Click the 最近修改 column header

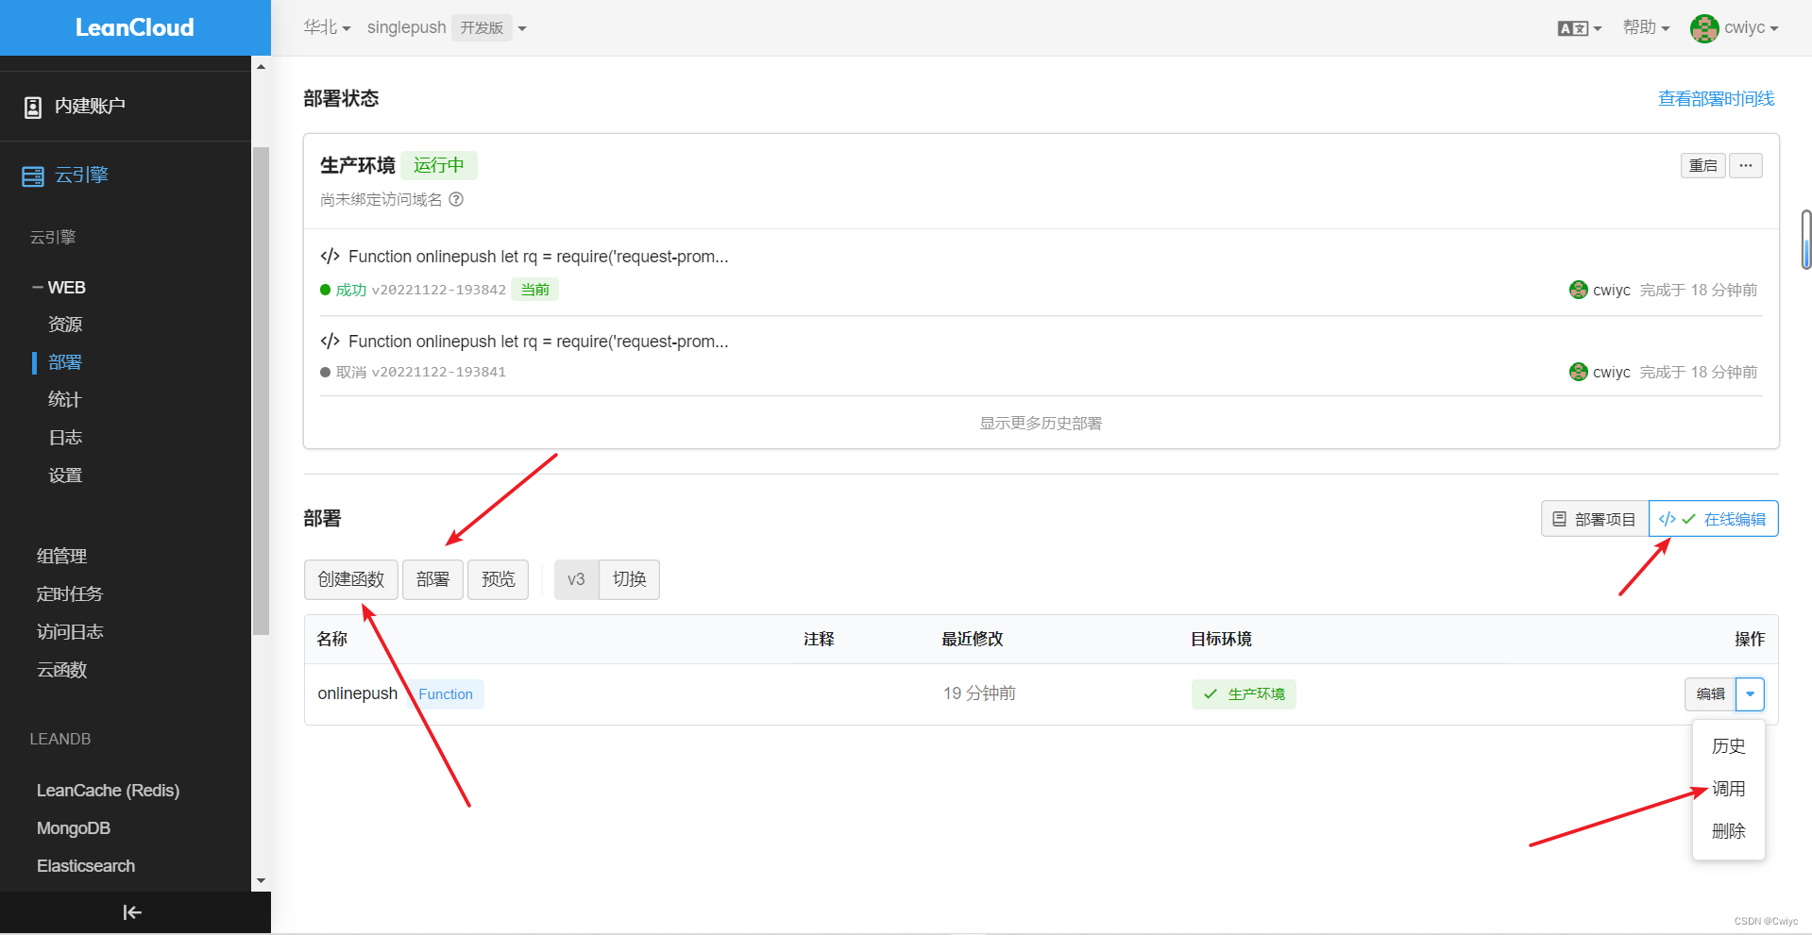pyautogui.click(x=973, y=639)
